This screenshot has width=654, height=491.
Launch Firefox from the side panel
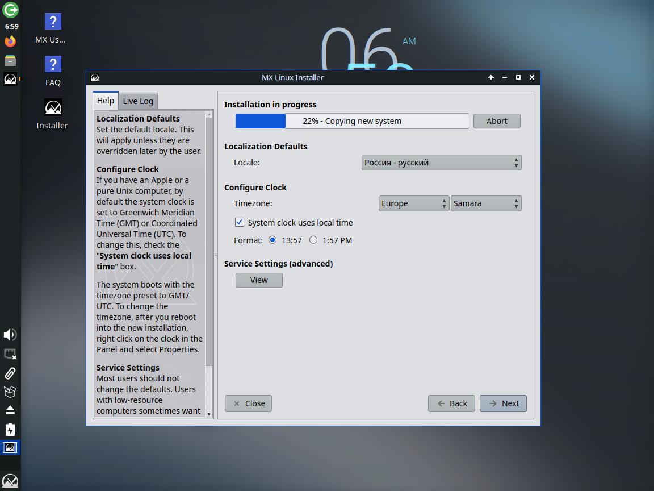(x=10, y=41)
